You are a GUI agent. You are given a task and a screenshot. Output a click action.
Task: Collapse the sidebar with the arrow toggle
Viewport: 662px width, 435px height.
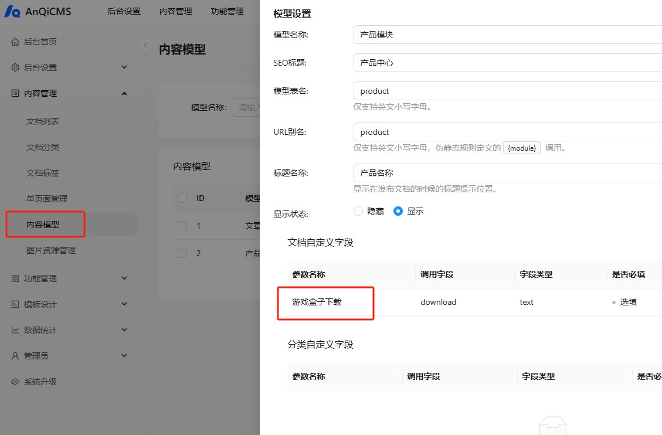click(145, 46)
